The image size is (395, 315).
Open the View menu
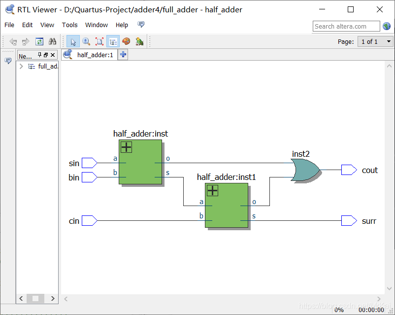47,25
